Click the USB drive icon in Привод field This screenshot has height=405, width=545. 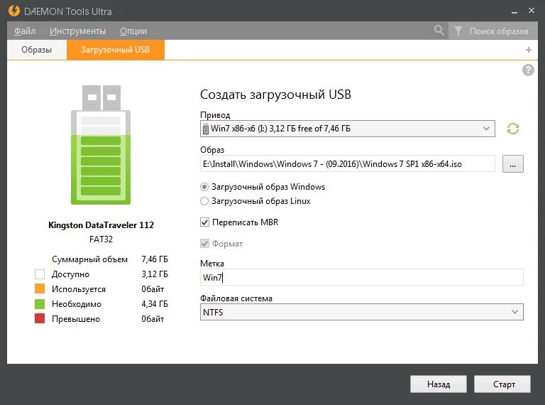[x=205, y=129]
